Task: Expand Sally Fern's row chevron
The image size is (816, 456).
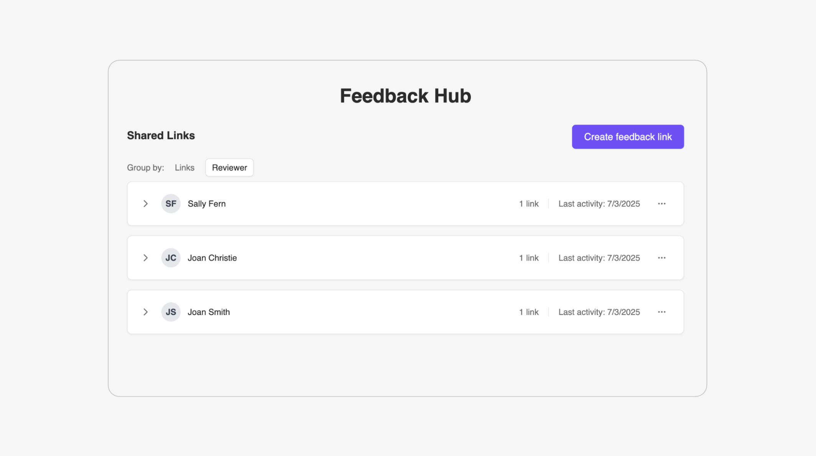Action: tap(145, 203)
